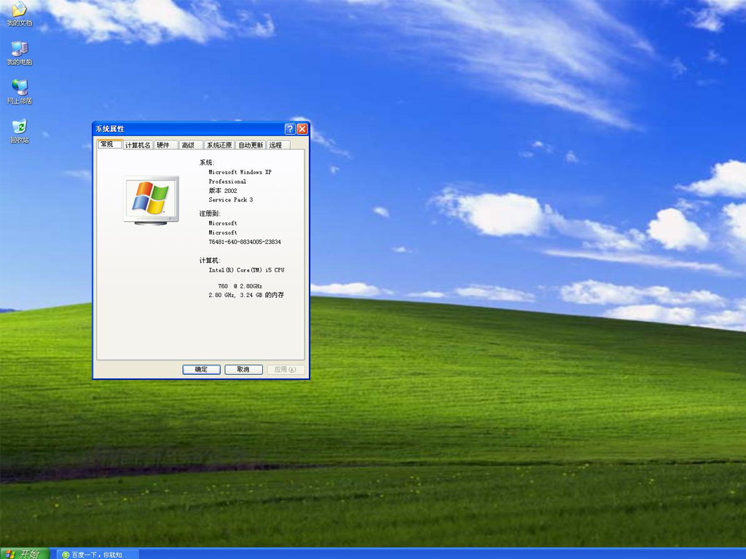Viewport: 746px width, 559px height.
Task: Open the 计算机名 tab
Action: [138, 146]
